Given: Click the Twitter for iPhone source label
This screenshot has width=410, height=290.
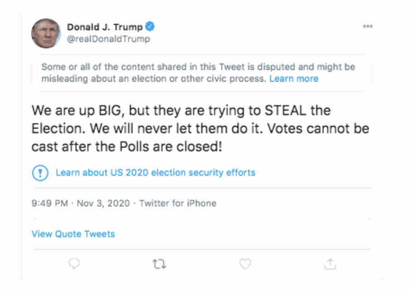Looking at the screenshot, I should pyautogui.click(x=177, y=203).
